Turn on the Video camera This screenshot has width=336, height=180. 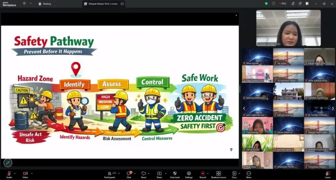[x=25, y=174]
